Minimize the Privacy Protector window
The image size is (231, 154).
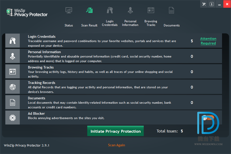coord(219,4)
